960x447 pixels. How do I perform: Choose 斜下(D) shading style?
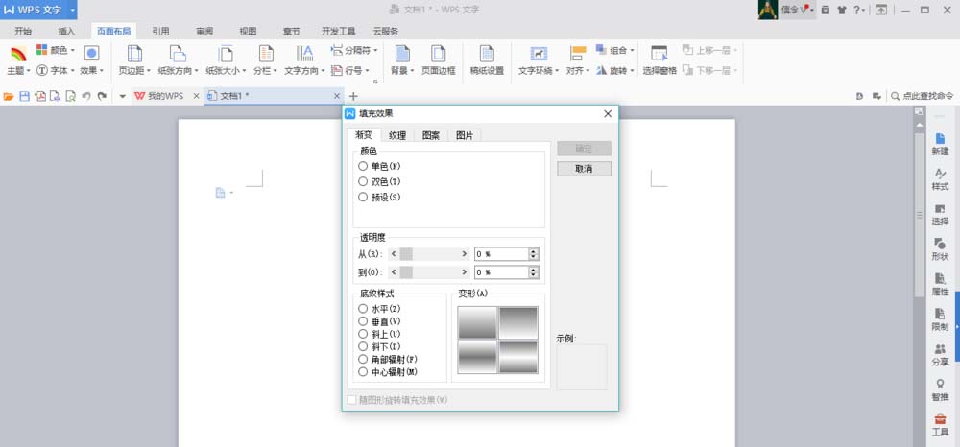coord(363,346)
